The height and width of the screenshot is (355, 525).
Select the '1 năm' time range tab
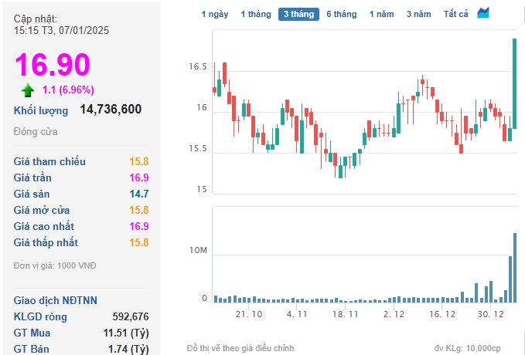point(382,14)
